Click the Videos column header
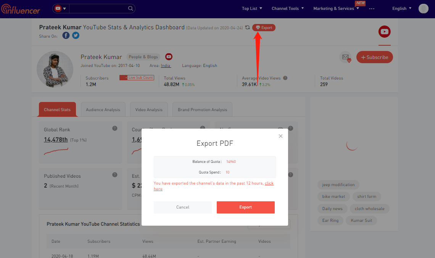This screenshot has width=435, height=258. click(x=264, y=241)
